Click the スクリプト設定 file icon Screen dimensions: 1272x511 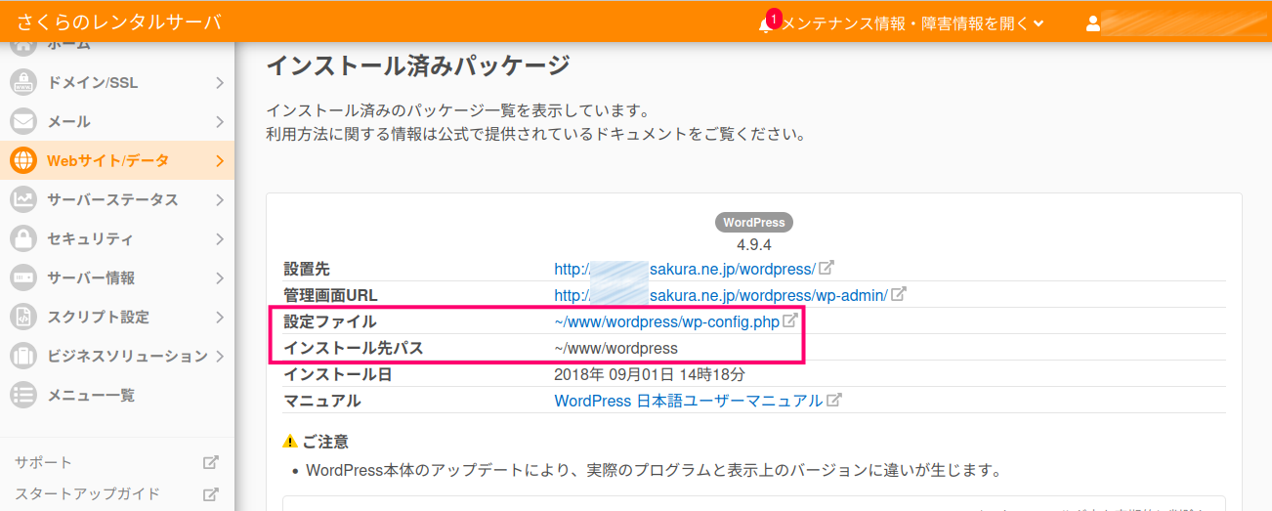tap(22, 318)
